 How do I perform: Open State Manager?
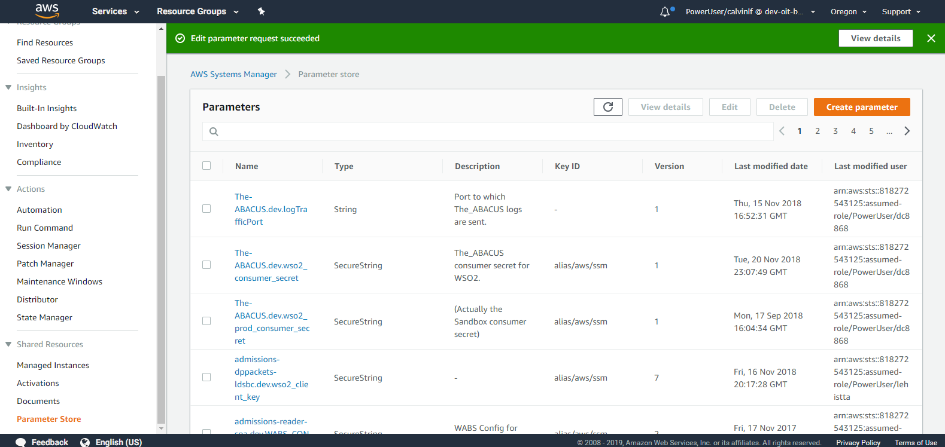tap(44, 317)
